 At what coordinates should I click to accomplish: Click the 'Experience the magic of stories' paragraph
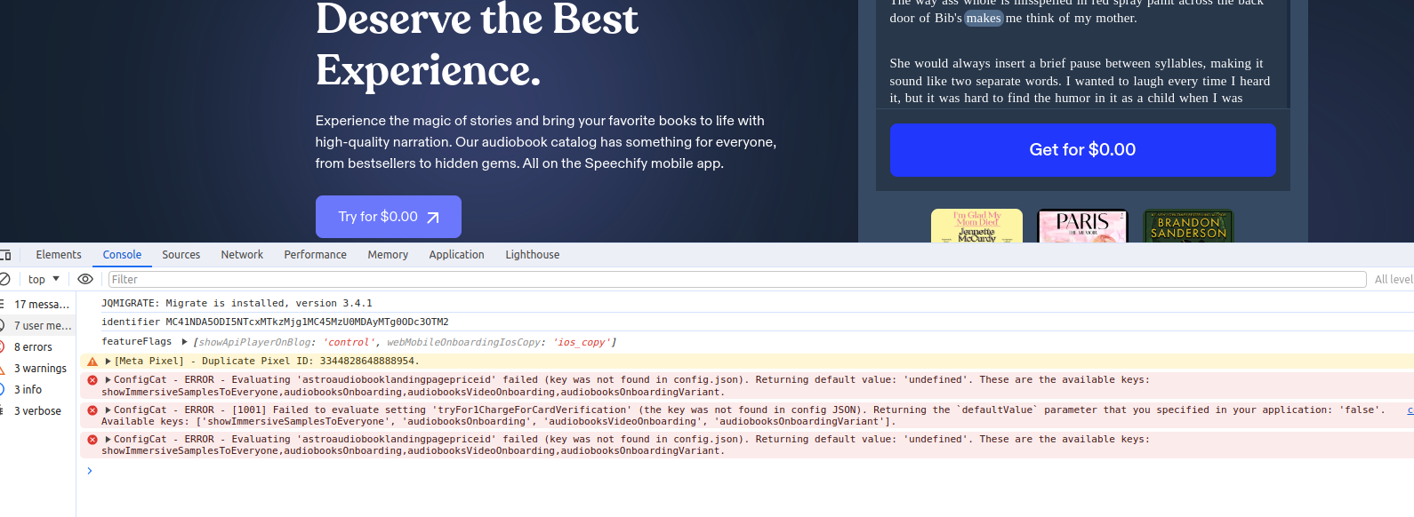pos(546,142)
